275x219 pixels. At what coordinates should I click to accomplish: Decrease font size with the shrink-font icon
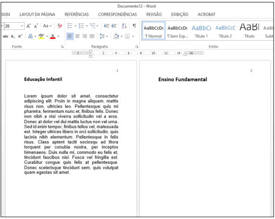pos(36,26)
